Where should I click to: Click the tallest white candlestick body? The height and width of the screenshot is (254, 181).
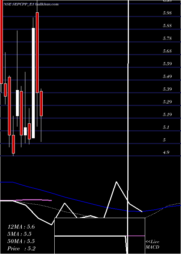(33, 83)
